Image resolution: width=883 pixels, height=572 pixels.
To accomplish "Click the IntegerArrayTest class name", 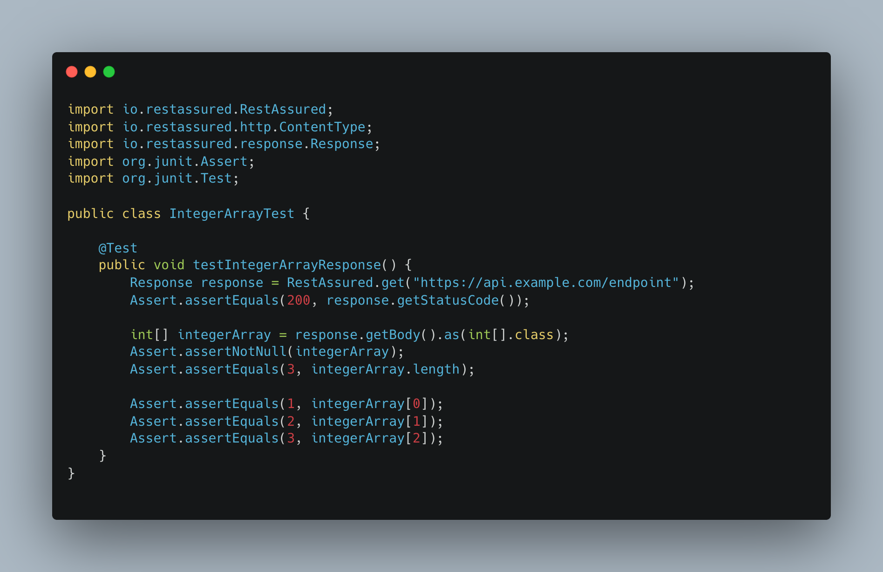I will click(231, 214).
